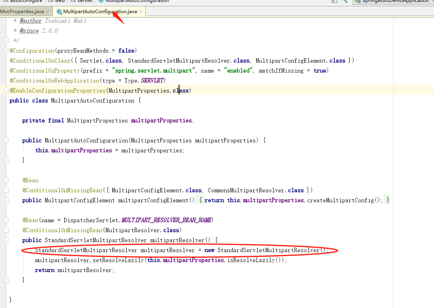Click fold end marker at constructor closing brace

[6, 160]
